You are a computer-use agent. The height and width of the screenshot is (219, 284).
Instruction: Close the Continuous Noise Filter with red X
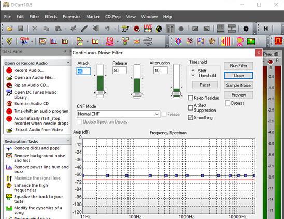coord(259,53)
